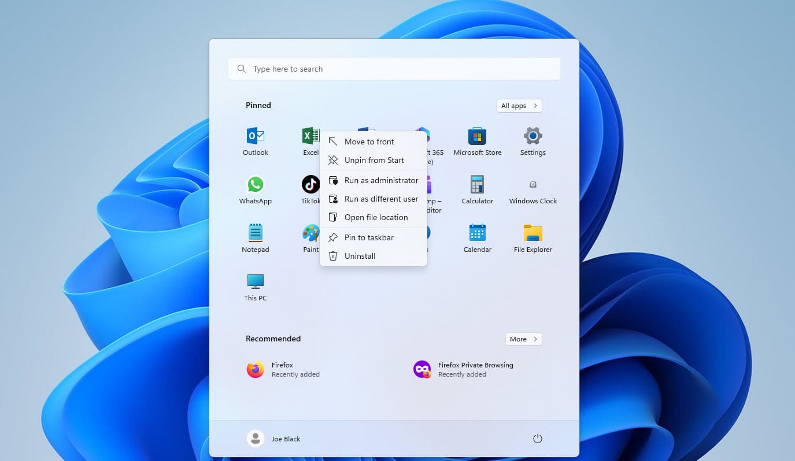Select Run as administrator
795x461 pixels.
pos(374,180)
